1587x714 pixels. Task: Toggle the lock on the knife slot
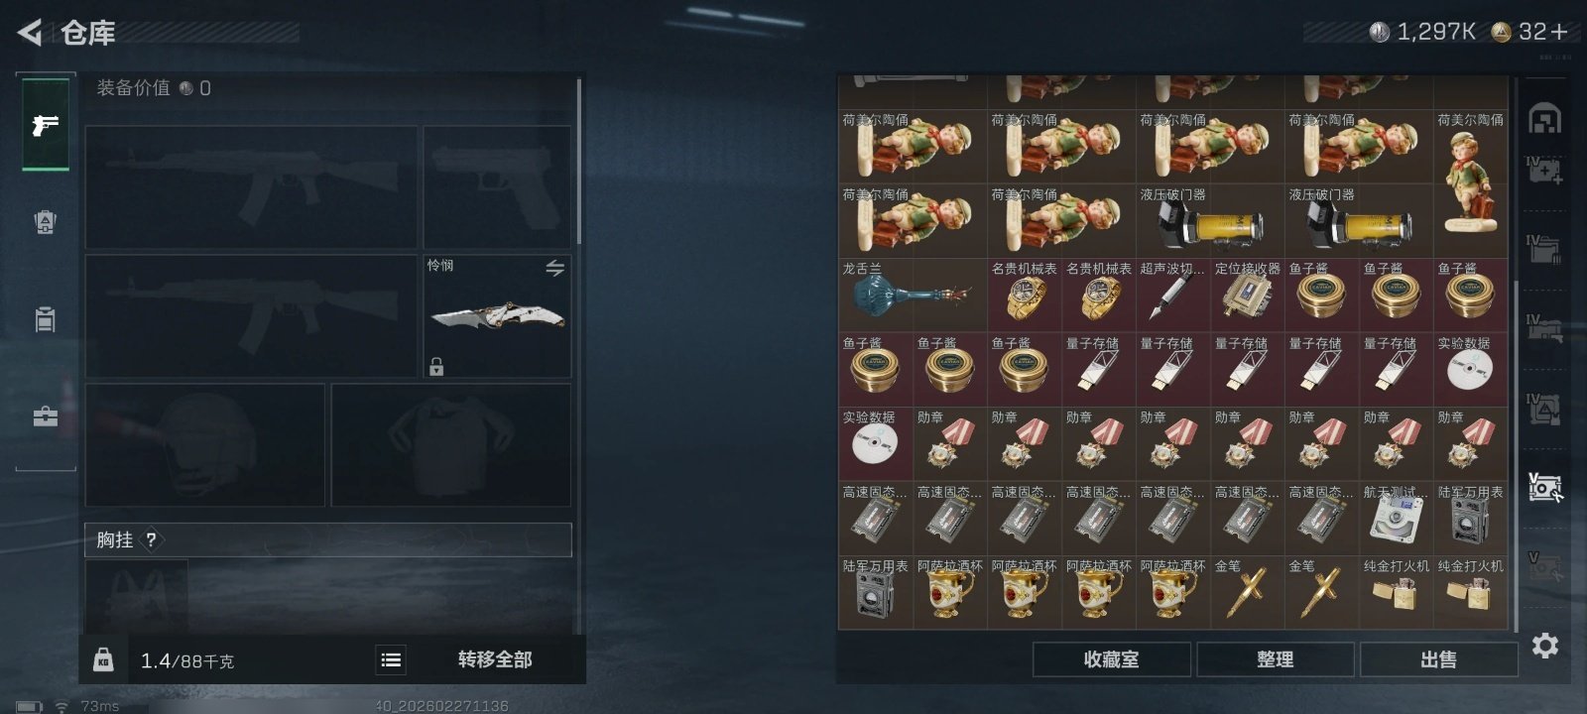[436, 366]
